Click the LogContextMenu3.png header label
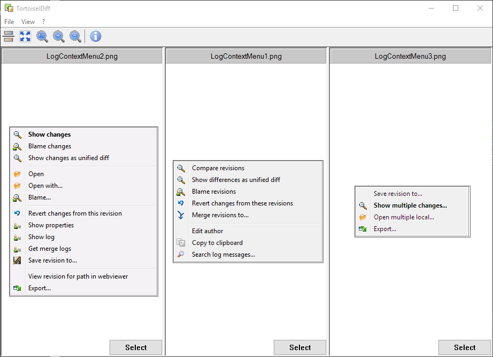The image size is (493, 357). 410,56
